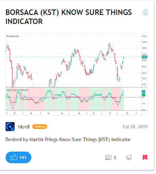Click the green price label on chart axis
156x174 pixels.
pyautogui.click(x=144, y=57)
